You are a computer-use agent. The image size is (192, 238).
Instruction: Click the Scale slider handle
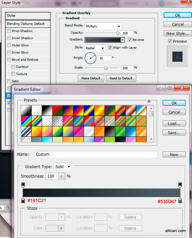click(x=106, y=68)
